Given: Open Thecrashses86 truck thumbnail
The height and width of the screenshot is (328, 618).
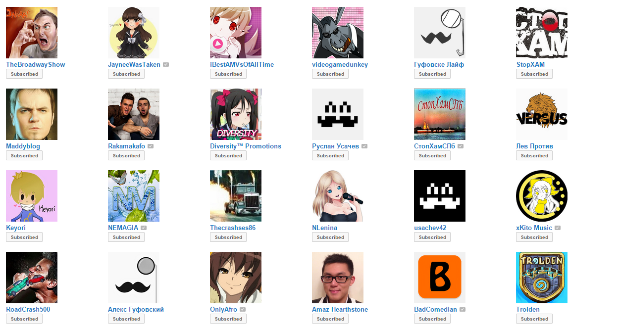Looking at the screenshot, I should pos(236,196).
